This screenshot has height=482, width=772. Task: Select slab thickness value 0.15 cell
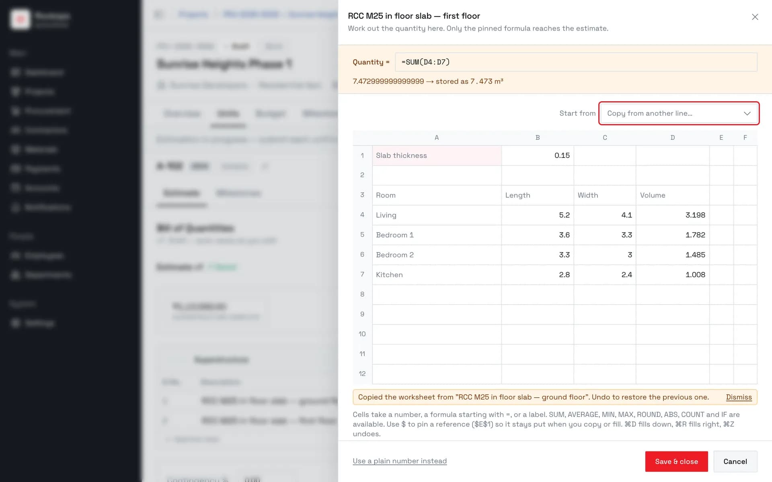pyautogui.click(x=538, y=155)
